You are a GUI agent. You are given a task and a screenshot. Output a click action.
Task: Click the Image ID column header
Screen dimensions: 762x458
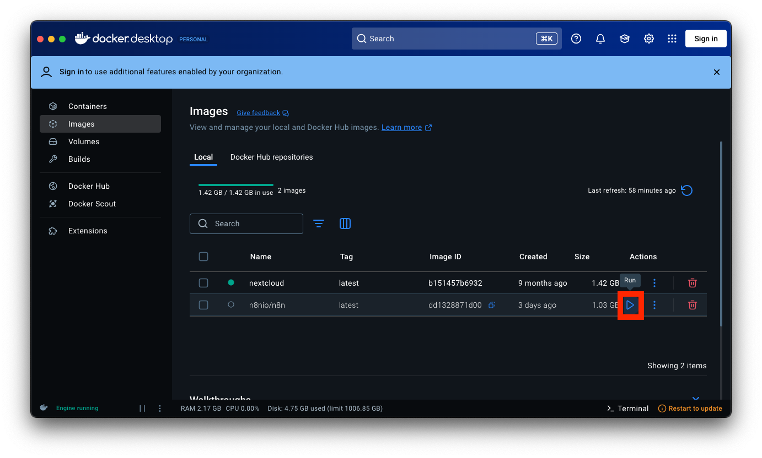pos(445,257)
